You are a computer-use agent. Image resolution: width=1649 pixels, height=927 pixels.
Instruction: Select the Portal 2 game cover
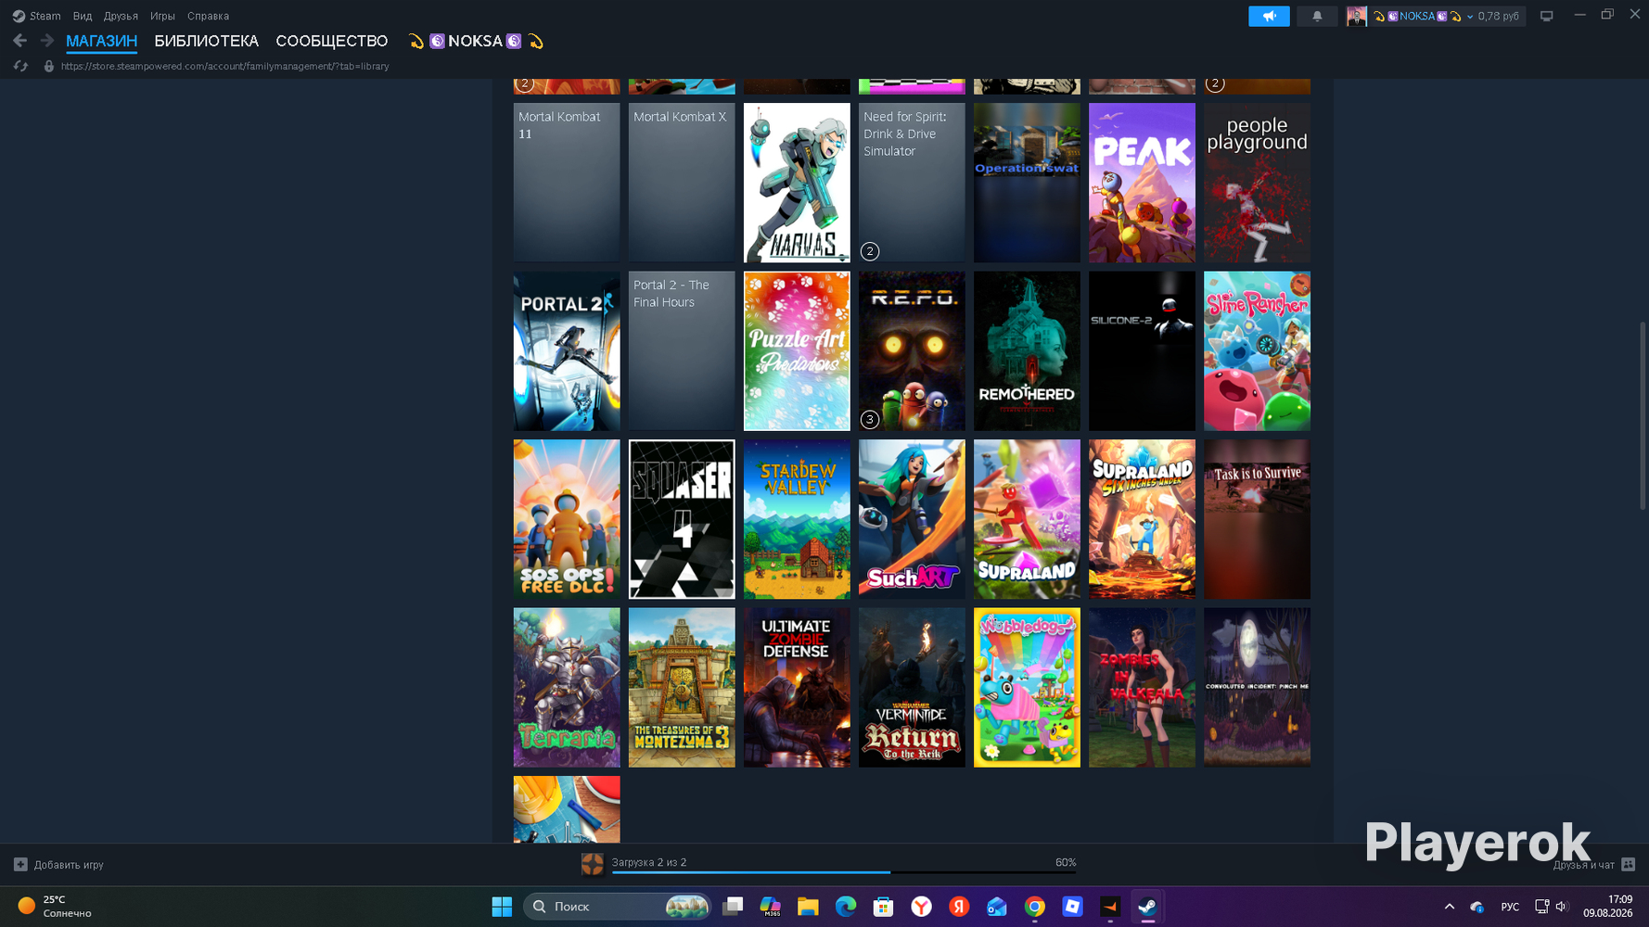[567, 351]
